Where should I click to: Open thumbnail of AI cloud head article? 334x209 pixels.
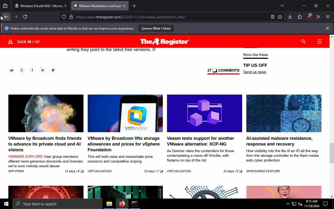[46, 113]
